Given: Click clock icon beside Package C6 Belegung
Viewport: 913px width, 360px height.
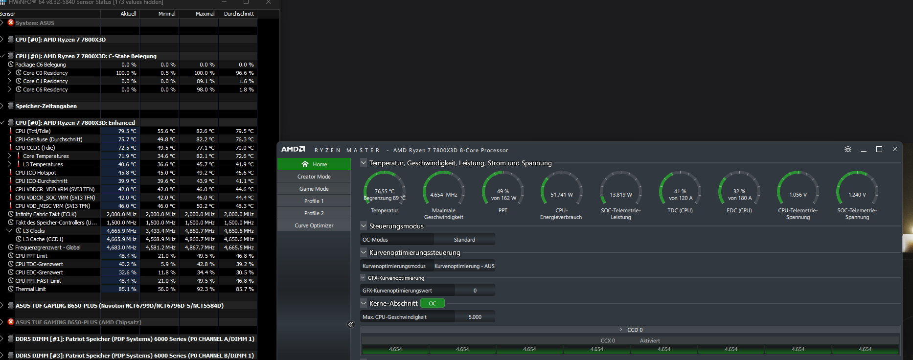Looking at the screenshot, I should point(11,64).
